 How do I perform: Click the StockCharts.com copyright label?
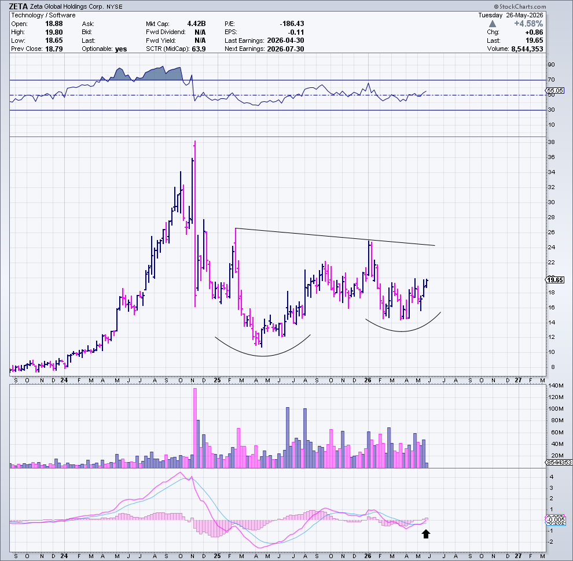point(520,6)
